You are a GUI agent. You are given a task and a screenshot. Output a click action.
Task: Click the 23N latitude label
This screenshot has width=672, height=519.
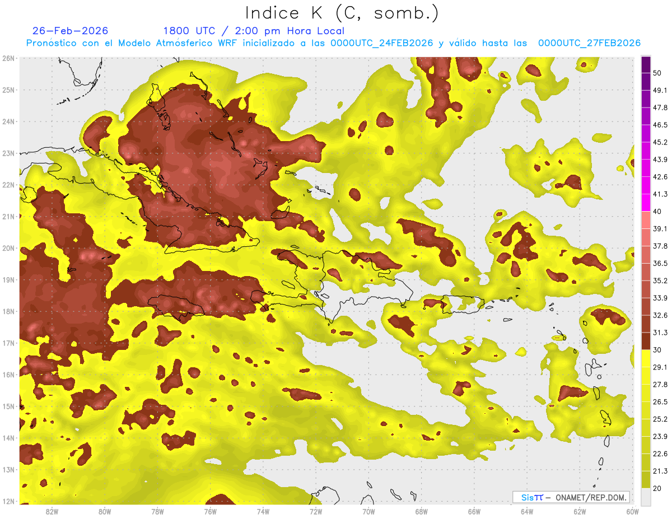(x=8, y=153)
